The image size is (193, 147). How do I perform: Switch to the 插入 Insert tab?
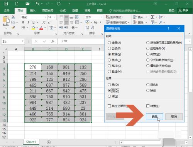32,10
